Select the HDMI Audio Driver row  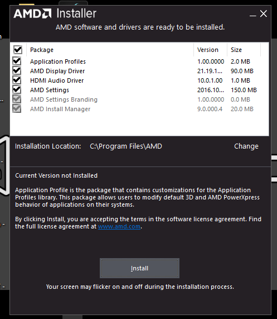pyautogui.click(x=139, y=80)
